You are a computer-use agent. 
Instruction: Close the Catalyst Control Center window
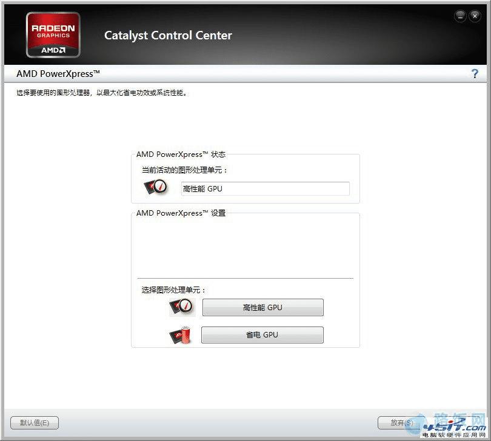pyautogui.click(x=475, y=16)
